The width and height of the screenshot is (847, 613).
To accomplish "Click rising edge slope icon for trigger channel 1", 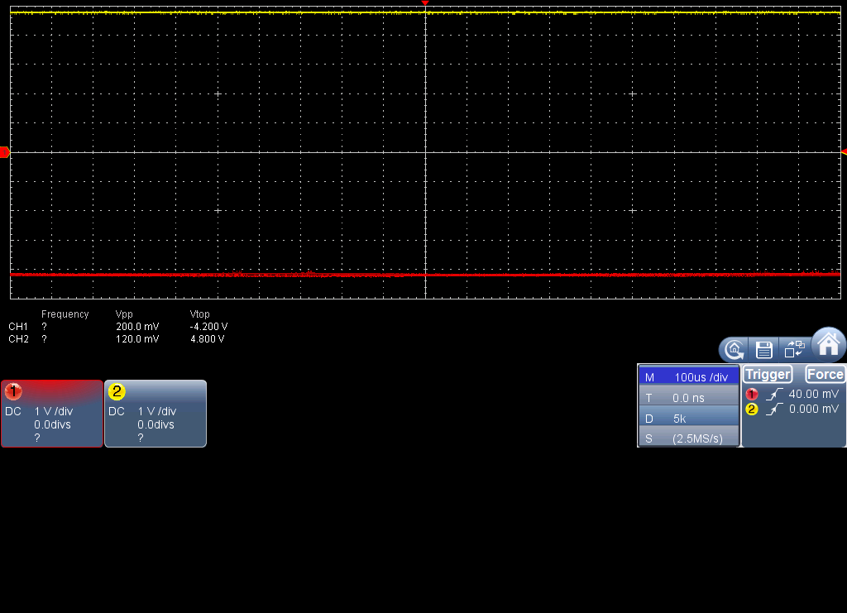I will (x=774, y=395).
